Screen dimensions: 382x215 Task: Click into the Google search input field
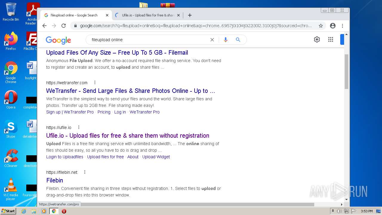coord(149,40)
